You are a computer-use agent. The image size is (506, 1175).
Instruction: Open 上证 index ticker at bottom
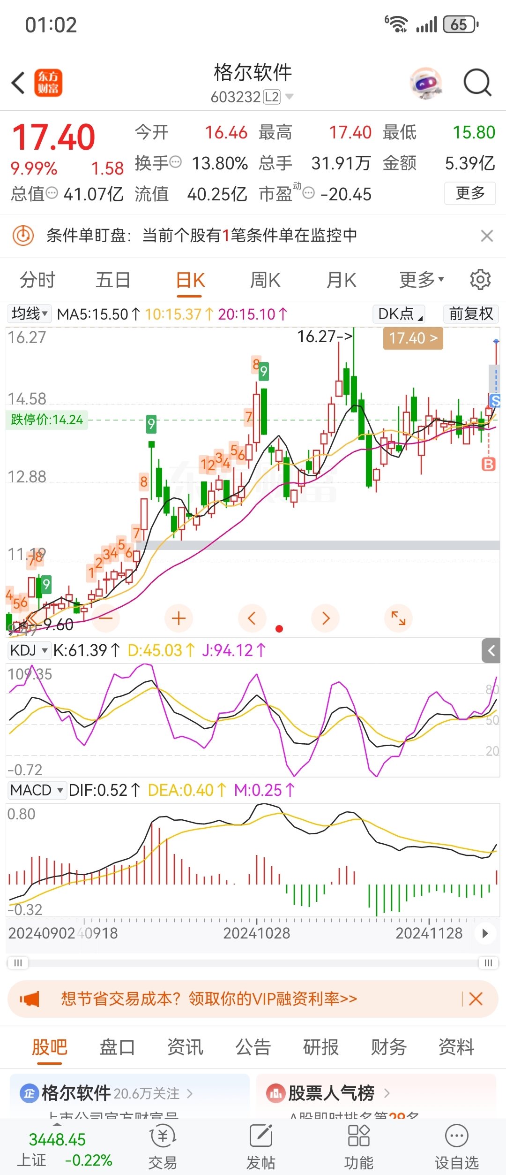[x=65, y=1150]
